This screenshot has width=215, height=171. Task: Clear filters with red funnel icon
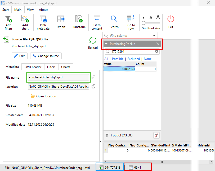click(x=156, y=135)
